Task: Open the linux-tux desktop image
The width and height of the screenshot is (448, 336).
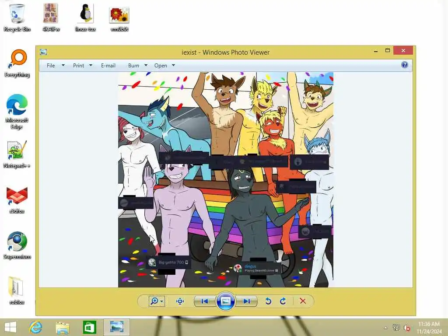Action: click(x=85, y=17)
